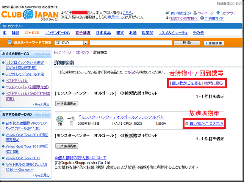The image size is (244, 182).
Task: Click the こちら link after the username
Action: 127,13
